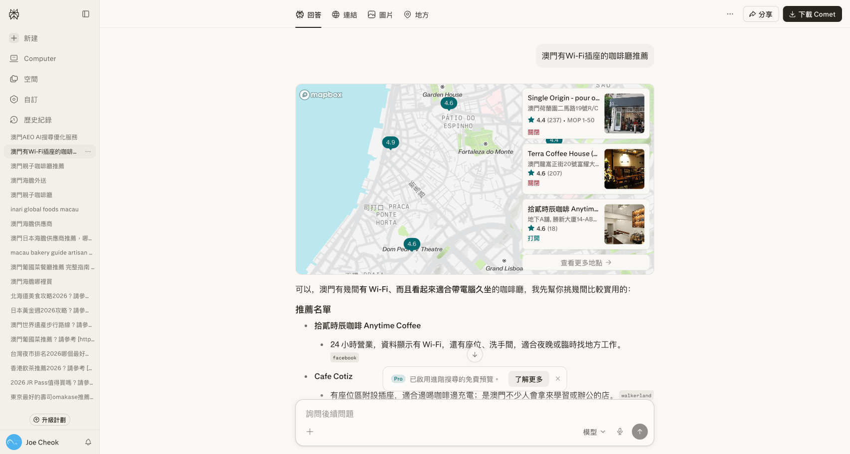Image resolution: width=850 pixels, height=454 pixels.
Task: Open the 模型 model dropdown
Action: click(594, 432)
